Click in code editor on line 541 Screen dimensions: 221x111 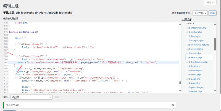tap(83, 63)
